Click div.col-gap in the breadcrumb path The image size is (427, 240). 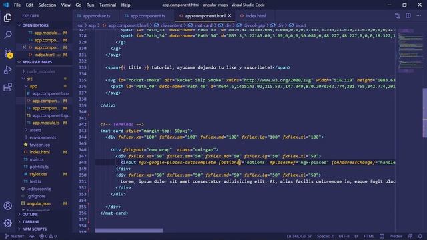[x=254, y=25]
